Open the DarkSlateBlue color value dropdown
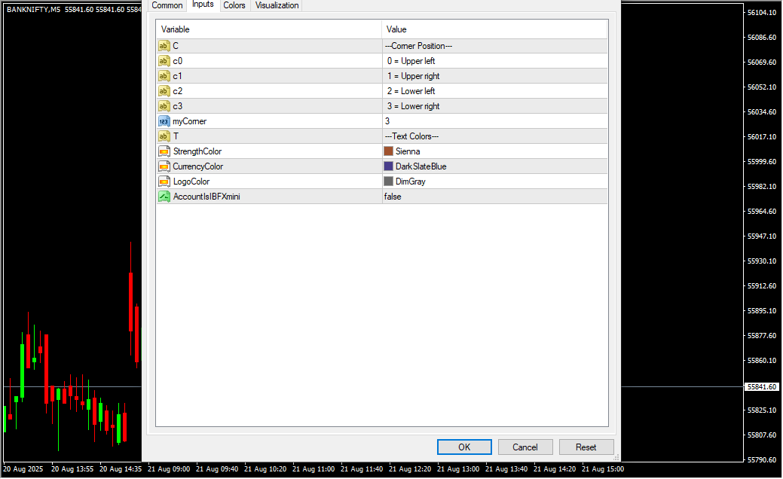783x479 pixels. pos(494,166)
